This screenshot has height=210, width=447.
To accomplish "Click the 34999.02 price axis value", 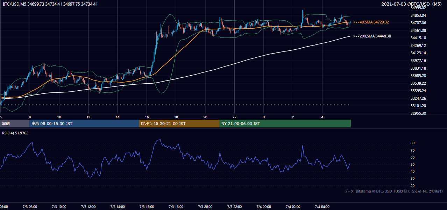I will (418, 7).
